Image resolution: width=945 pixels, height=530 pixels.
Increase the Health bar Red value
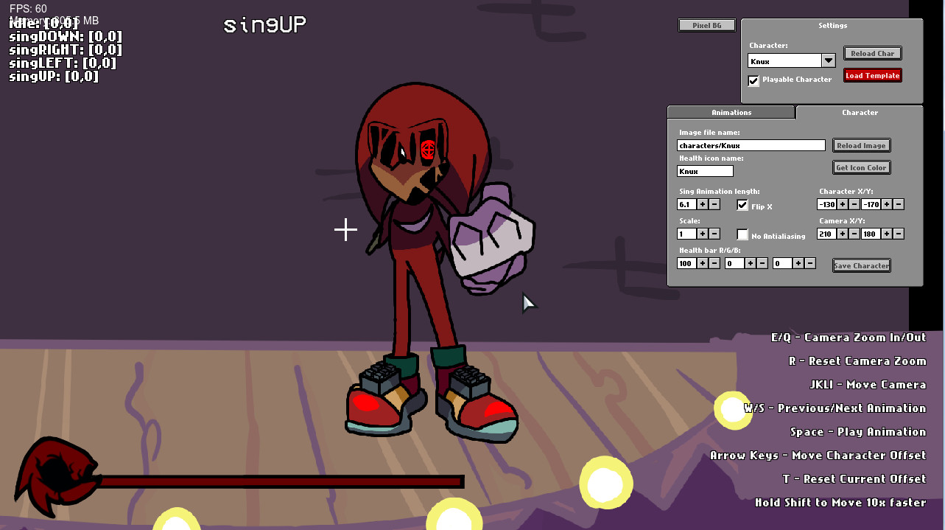[702, 262]
